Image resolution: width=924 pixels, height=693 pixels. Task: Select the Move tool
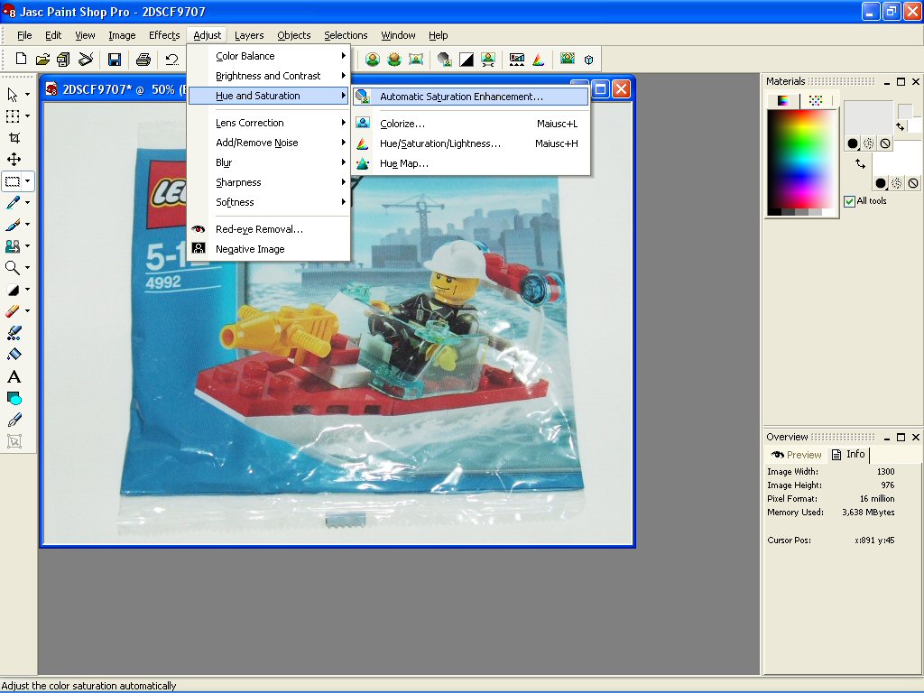pos(14,160)
